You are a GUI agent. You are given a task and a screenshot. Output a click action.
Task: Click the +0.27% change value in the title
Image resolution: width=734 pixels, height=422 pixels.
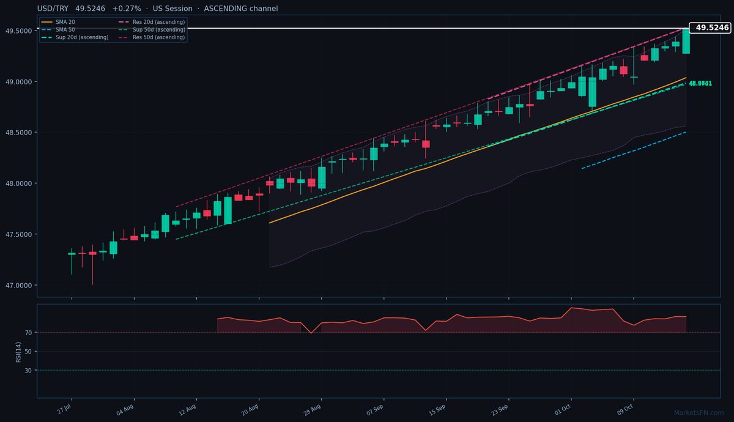click(x=127, y=9)
